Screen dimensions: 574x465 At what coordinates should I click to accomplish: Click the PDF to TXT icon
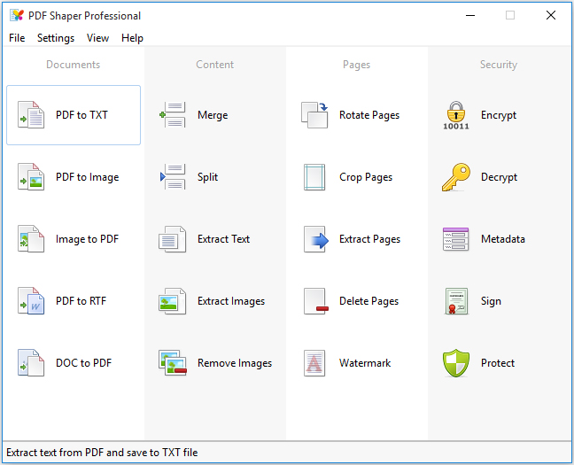pyautogui.click(x=31, y=115)
